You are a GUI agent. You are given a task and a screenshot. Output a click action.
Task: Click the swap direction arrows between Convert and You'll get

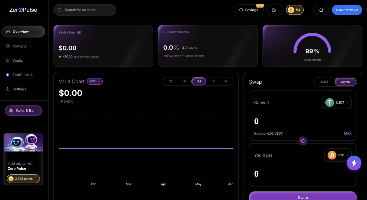(303, 141)
